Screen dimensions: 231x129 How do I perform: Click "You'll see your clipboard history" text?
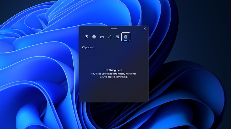coord(114,74)
